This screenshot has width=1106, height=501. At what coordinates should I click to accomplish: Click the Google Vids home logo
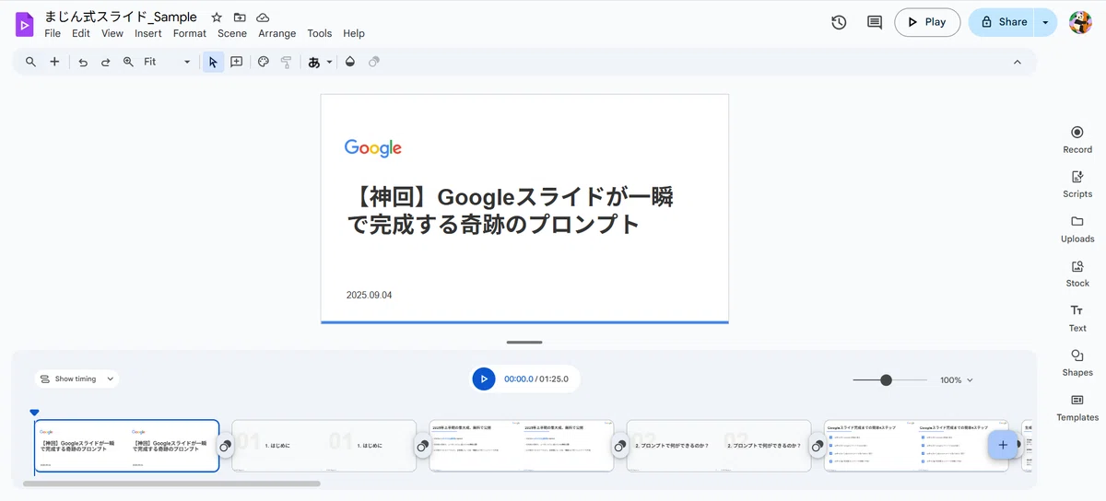pyautogui.click(x=24, y=24)
